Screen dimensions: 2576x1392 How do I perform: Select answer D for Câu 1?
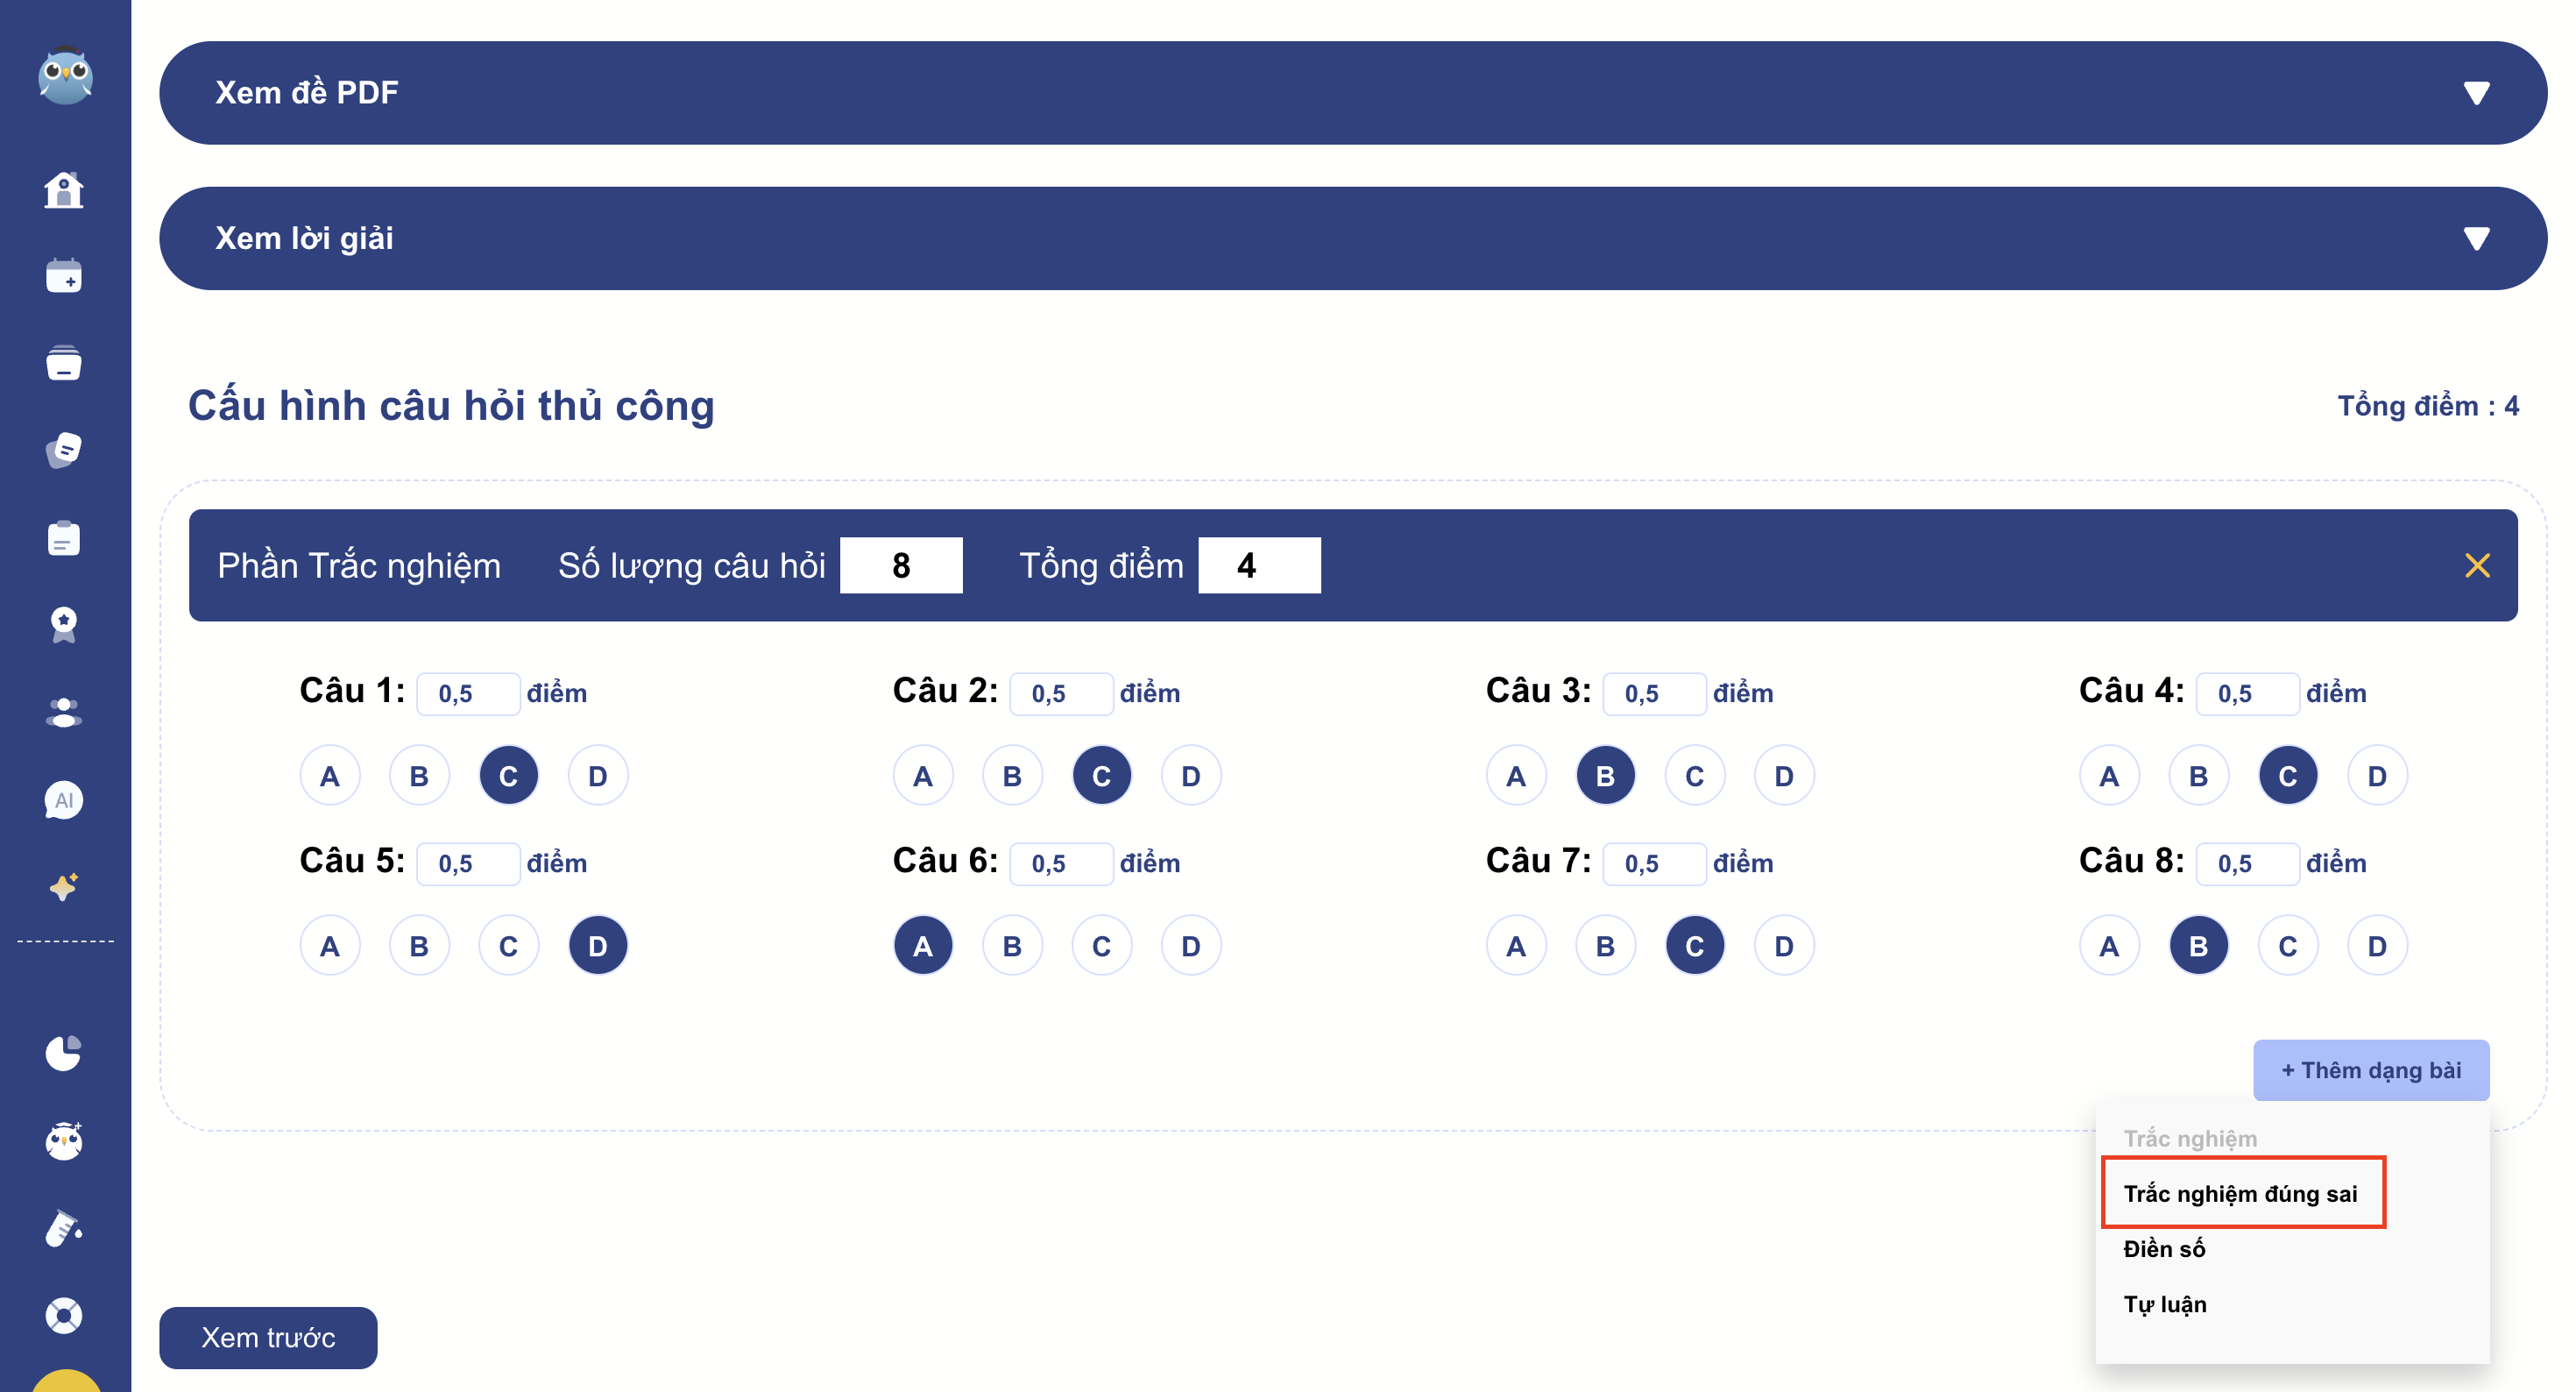(x=598, y=776)
